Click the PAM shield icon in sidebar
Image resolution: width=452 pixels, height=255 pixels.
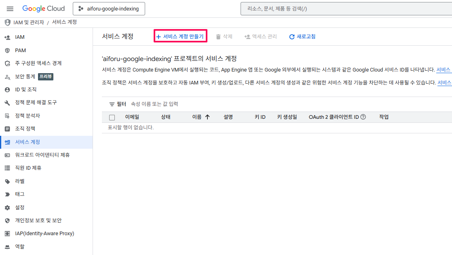pyautogui.click(x=7, y=51)
